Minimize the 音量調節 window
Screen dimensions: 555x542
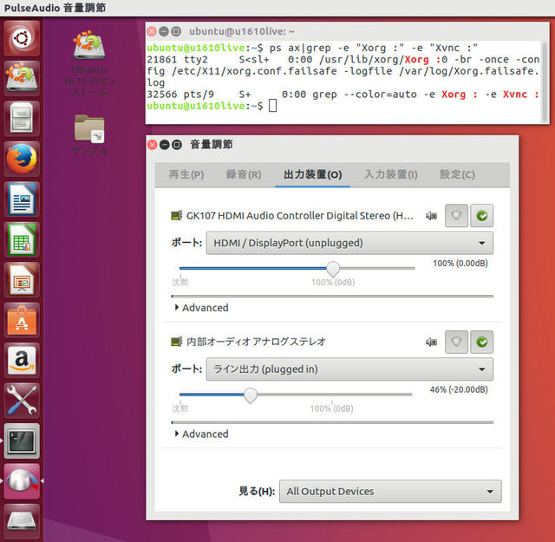(x=164, y=145)
